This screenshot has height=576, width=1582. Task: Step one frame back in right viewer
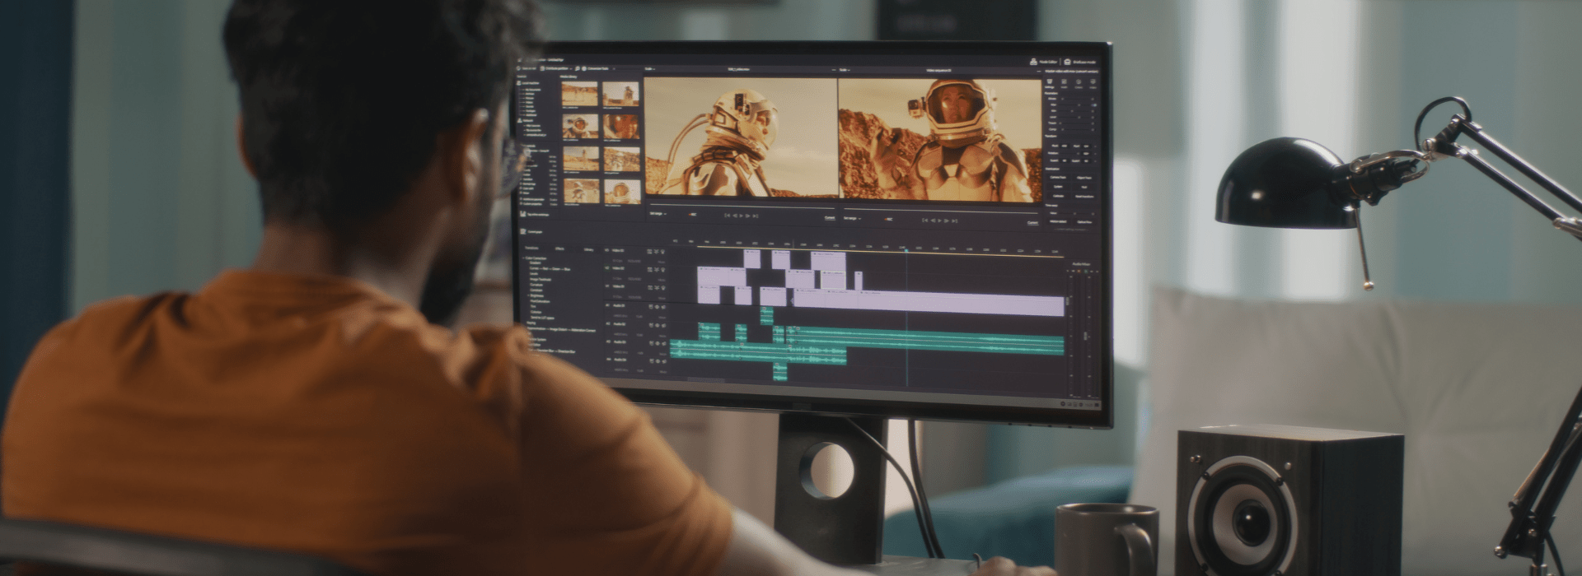933,221
